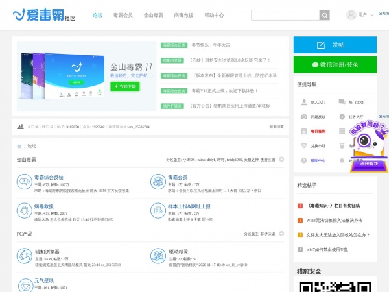Click the 爱毒霸社区 logo

tap(44, 15)
